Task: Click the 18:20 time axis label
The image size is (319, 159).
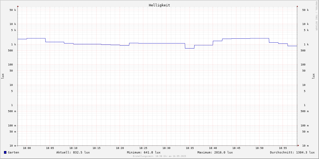Action: (x=120, y=148)
